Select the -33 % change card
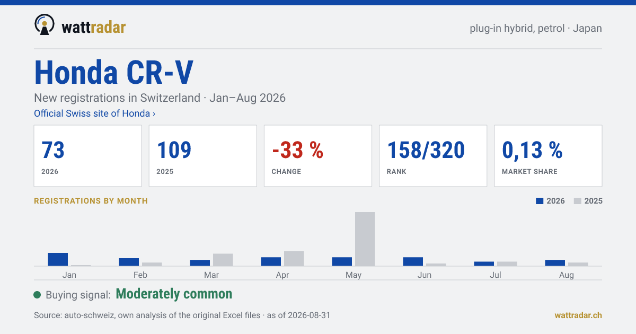 [318, 156]
